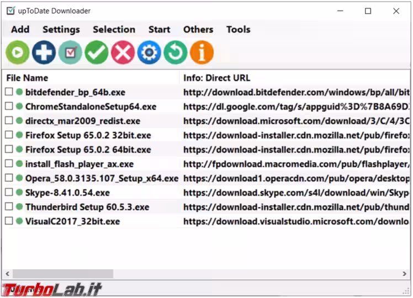413x298 pixels.
Task: Check the Thunderbird Setup 60.5.3.exe checkbox
Action: pos(9,206)
